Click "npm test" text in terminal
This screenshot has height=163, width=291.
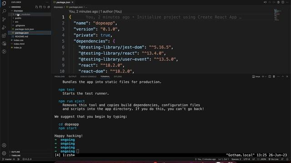point(66,90)
